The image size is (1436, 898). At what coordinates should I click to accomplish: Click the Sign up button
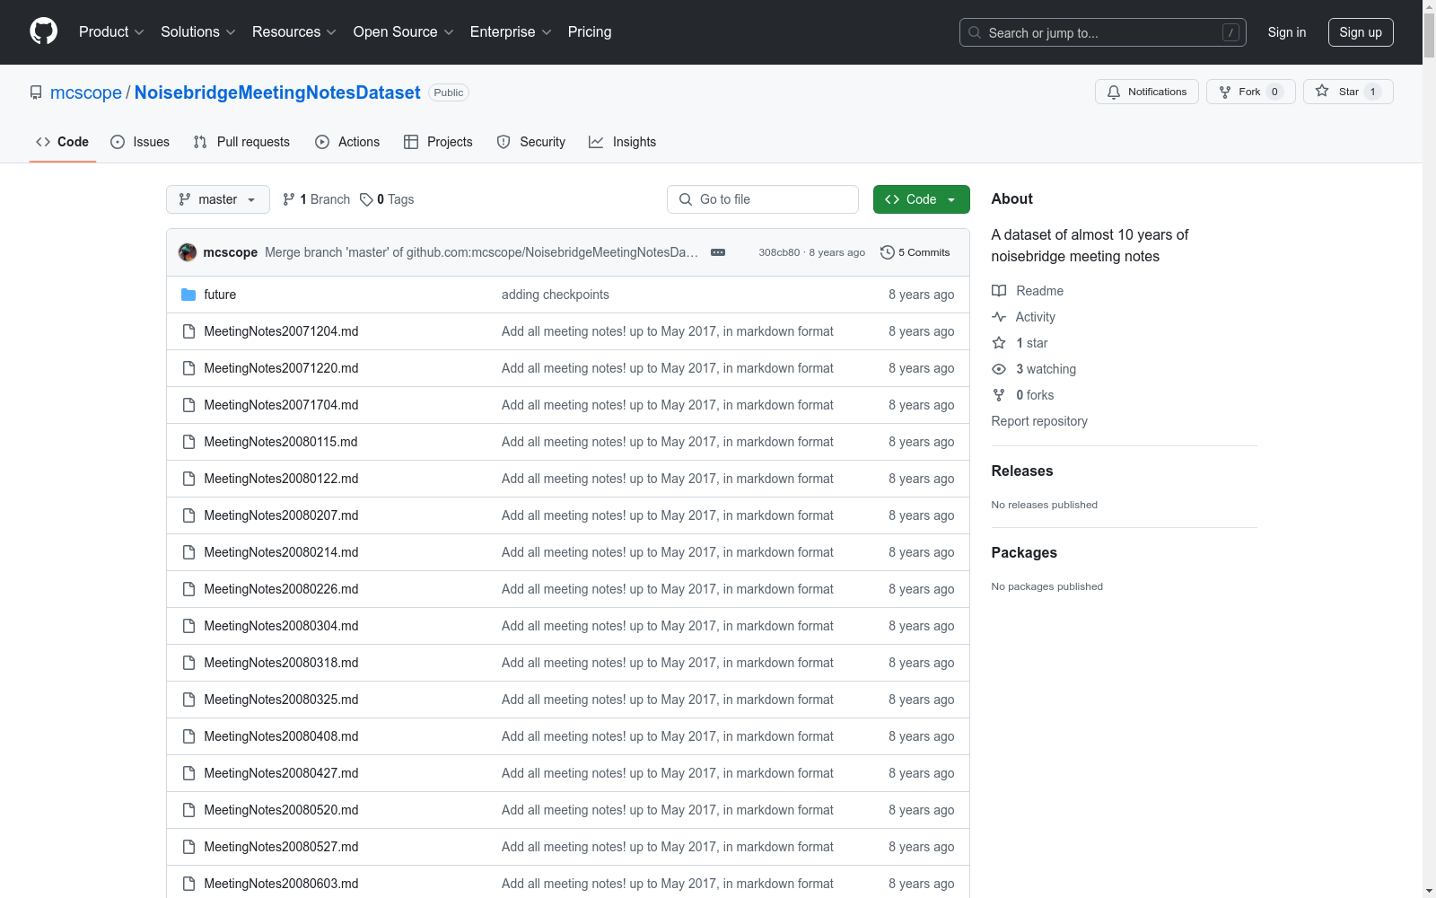(x=1361, y=32)
